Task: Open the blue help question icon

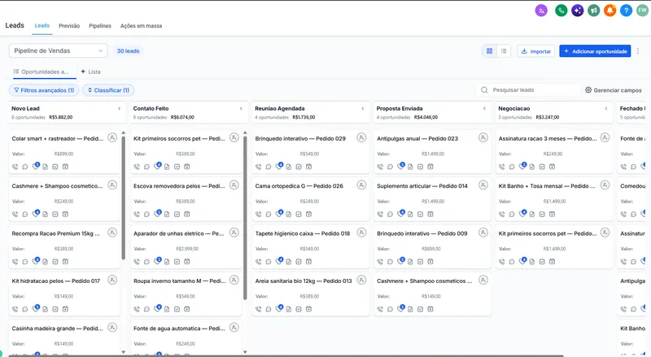Action: (626, 11)
